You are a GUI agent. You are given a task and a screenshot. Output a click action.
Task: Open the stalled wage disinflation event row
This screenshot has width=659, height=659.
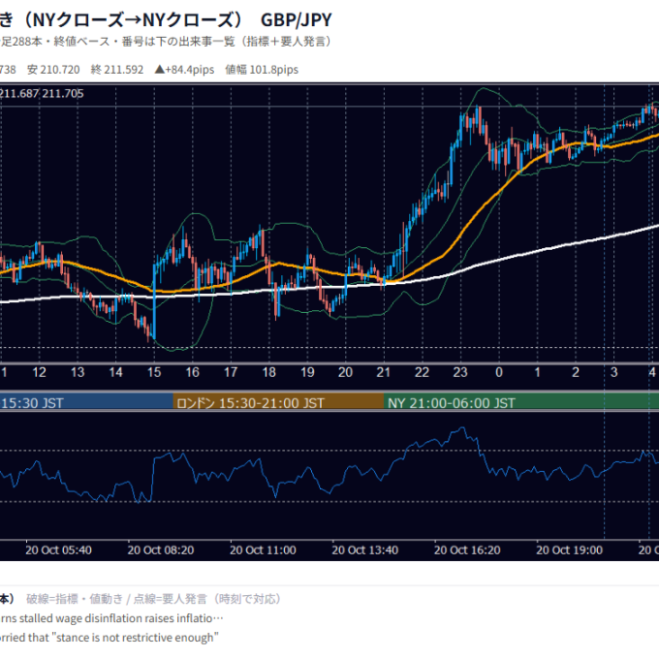(111, 618)
